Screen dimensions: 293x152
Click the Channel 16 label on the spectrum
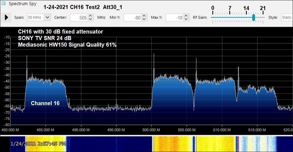45,103
